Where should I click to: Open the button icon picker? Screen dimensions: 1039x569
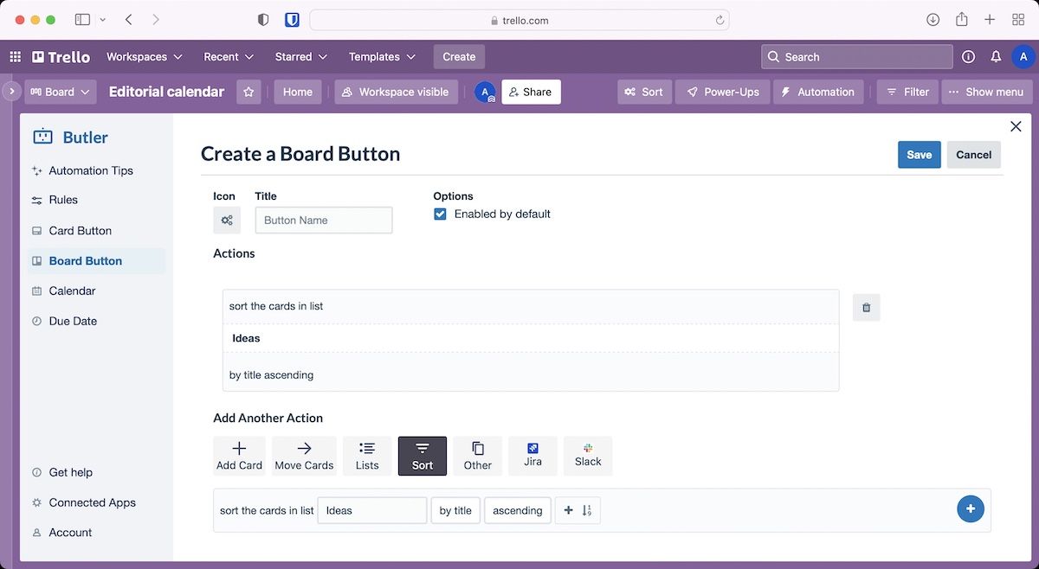point(227,221)
